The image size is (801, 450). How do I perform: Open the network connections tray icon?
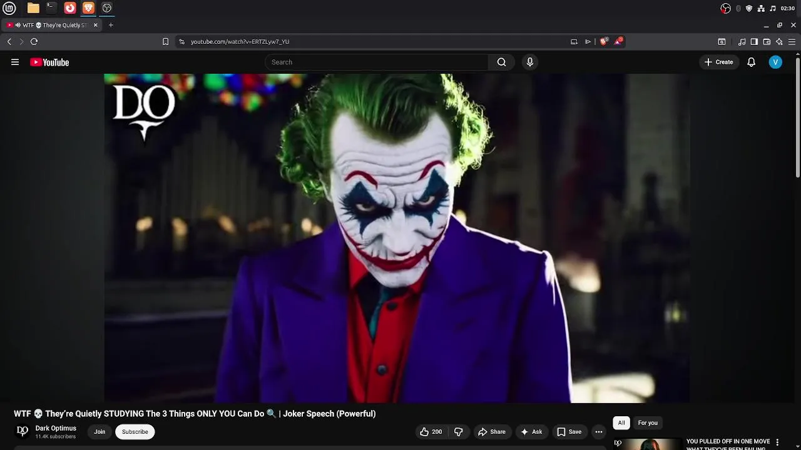761,8
